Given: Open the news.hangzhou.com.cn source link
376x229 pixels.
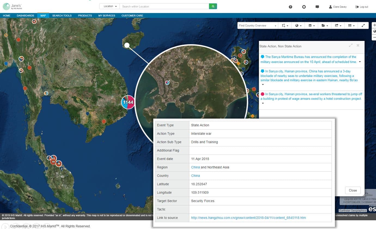Looking at the screenshot, I should (248, 218).
